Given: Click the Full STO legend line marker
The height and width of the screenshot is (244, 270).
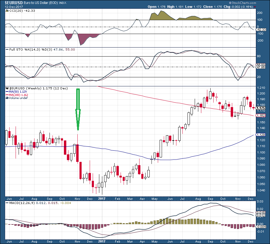Looking at the screenshot, I should (x=7, y=50).
